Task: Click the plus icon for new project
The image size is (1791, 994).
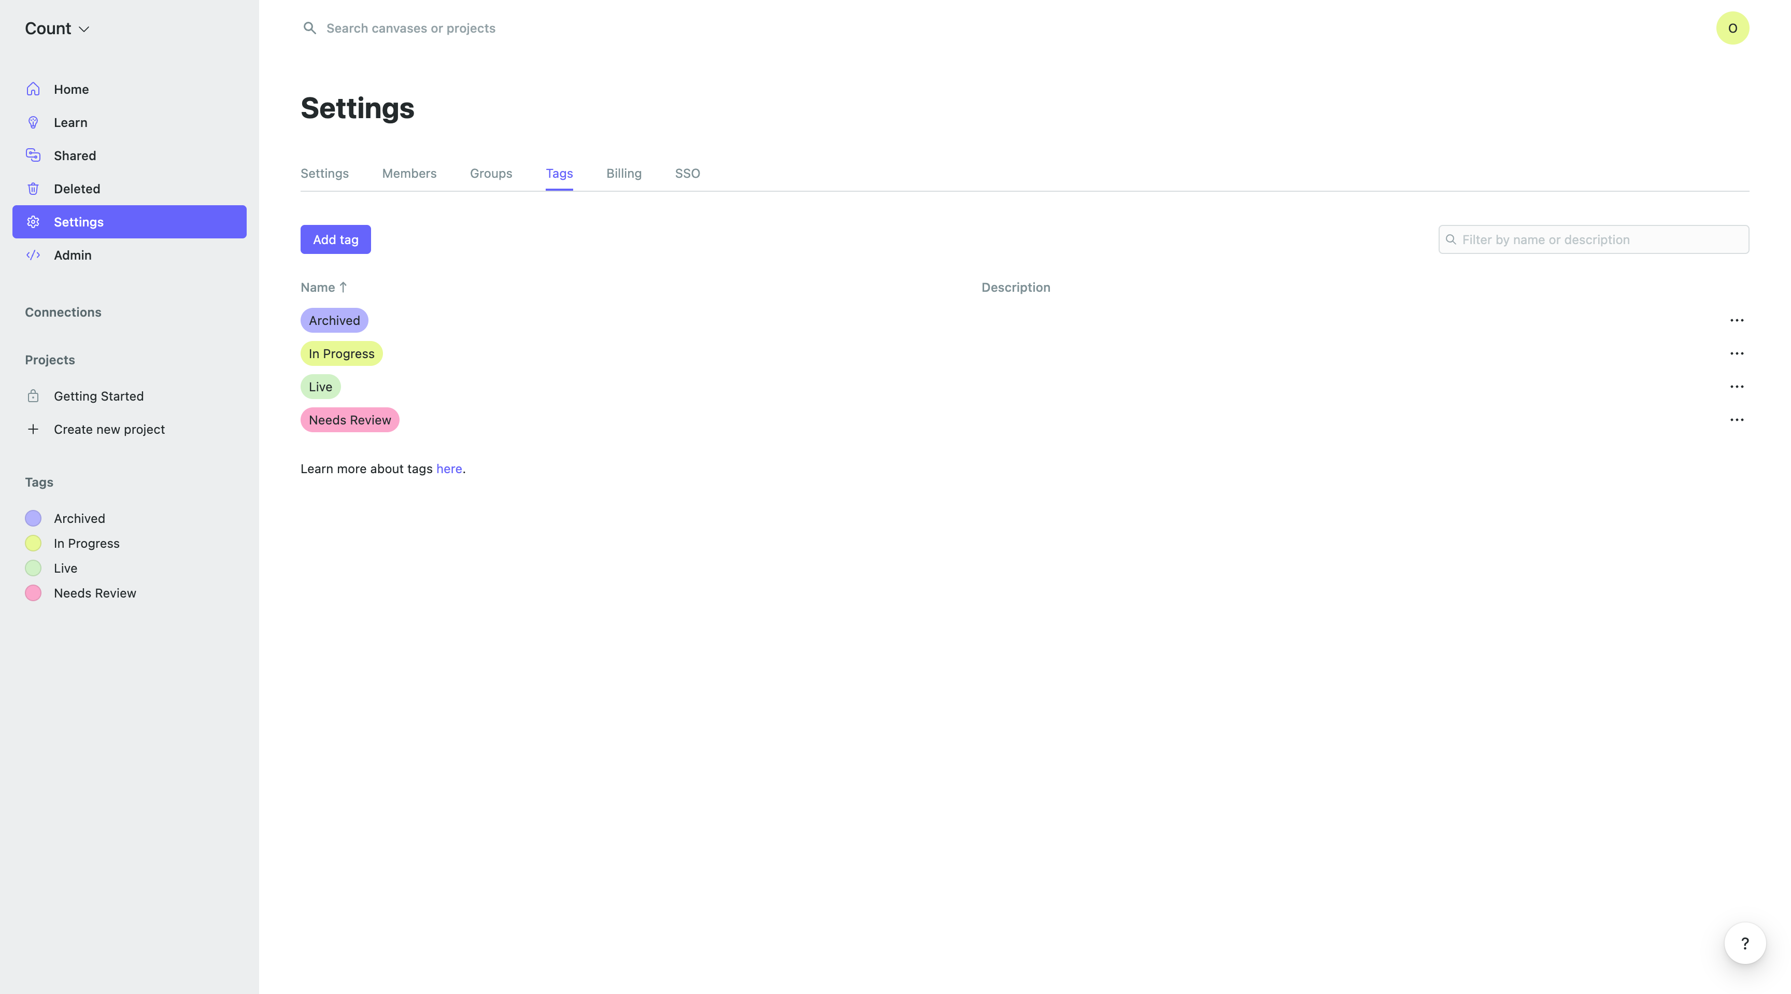Action: (33, 429)
